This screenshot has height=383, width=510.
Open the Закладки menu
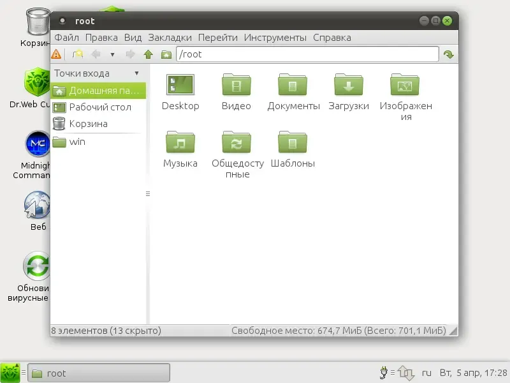[170, 38]
